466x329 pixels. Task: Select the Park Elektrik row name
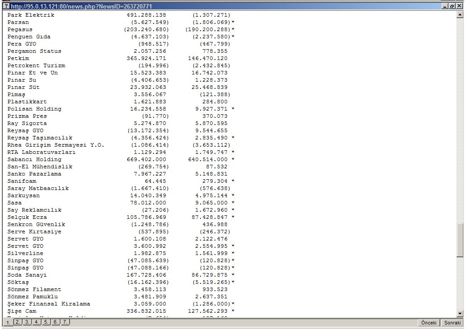(x=31, y=15)
